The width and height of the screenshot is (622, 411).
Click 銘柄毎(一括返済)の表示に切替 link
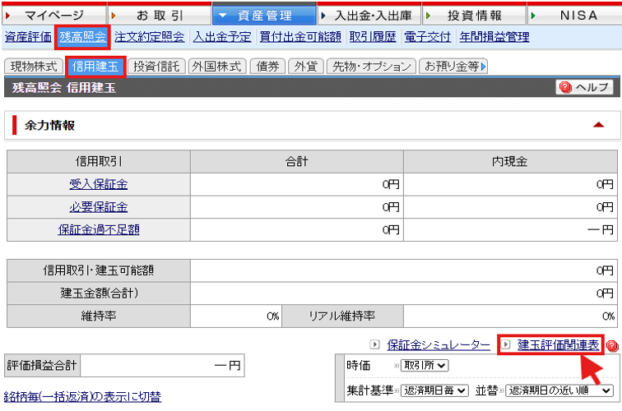pyautogui.click(x=82, y=397)
